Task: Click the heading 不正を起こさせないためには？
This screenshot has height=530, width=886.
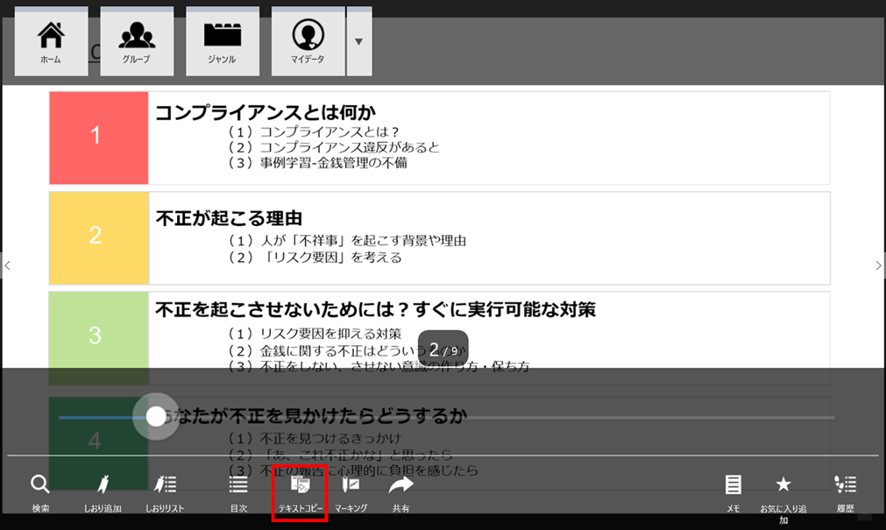Action: click(281, 309)
